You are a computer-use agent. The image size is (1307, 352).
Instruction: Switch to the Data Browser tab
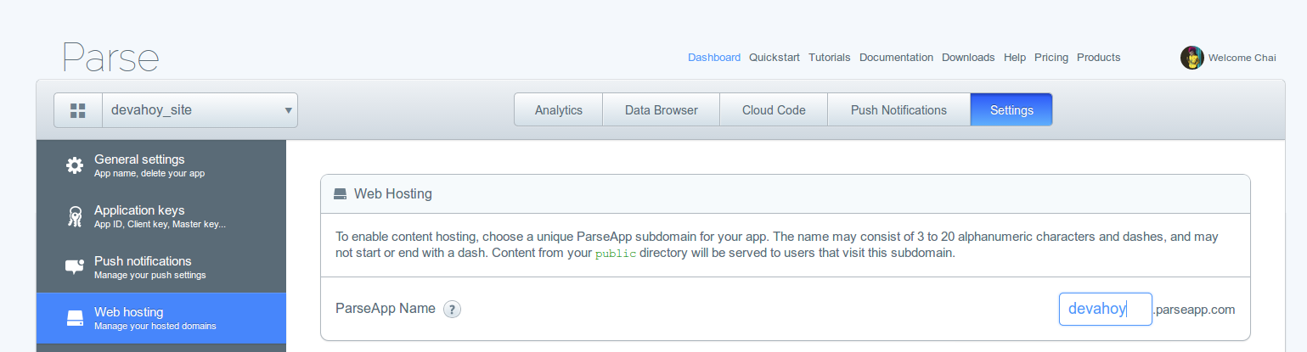point(662,110)
